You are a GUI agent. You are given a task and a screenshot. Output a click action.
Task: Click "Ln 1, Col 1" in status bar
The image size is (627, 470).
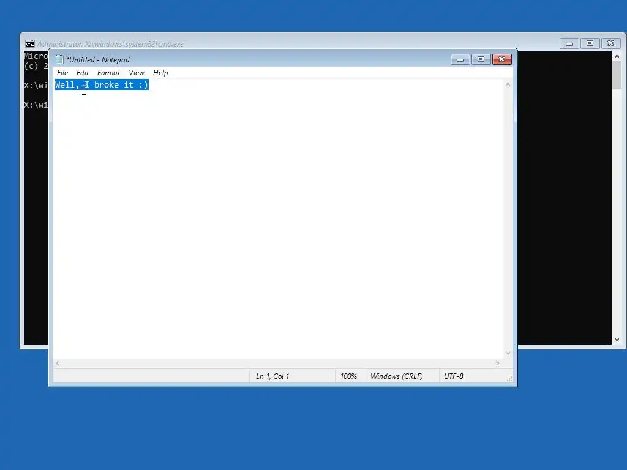tap(272, 376)
